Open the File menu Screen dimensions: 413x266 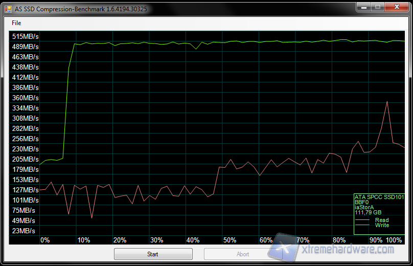click(16, 23)
